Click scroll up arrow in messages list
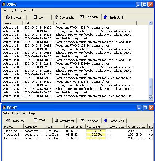Viewport: 155px width, 161px height. tap(150, 23)
